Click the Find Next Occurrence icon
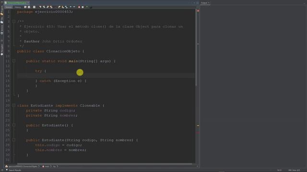 tap(48, 7)
